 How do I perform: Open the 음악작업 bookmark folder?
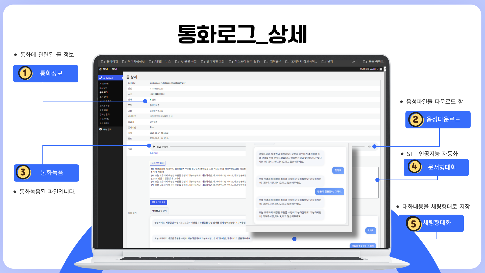click(109, 62)
